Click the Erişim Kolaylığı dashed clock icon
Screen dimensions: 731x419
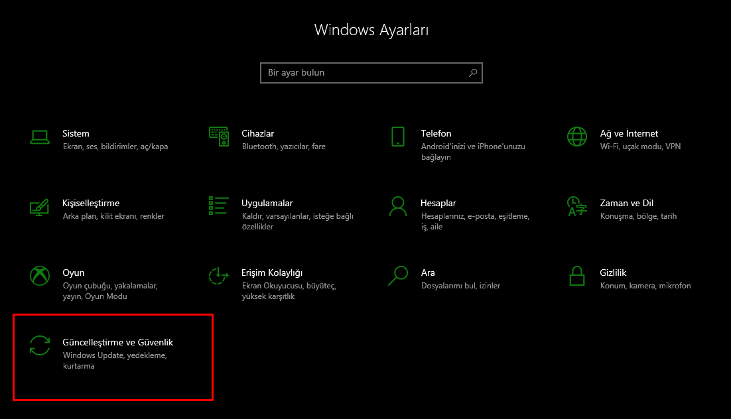(x=219, y=276)
